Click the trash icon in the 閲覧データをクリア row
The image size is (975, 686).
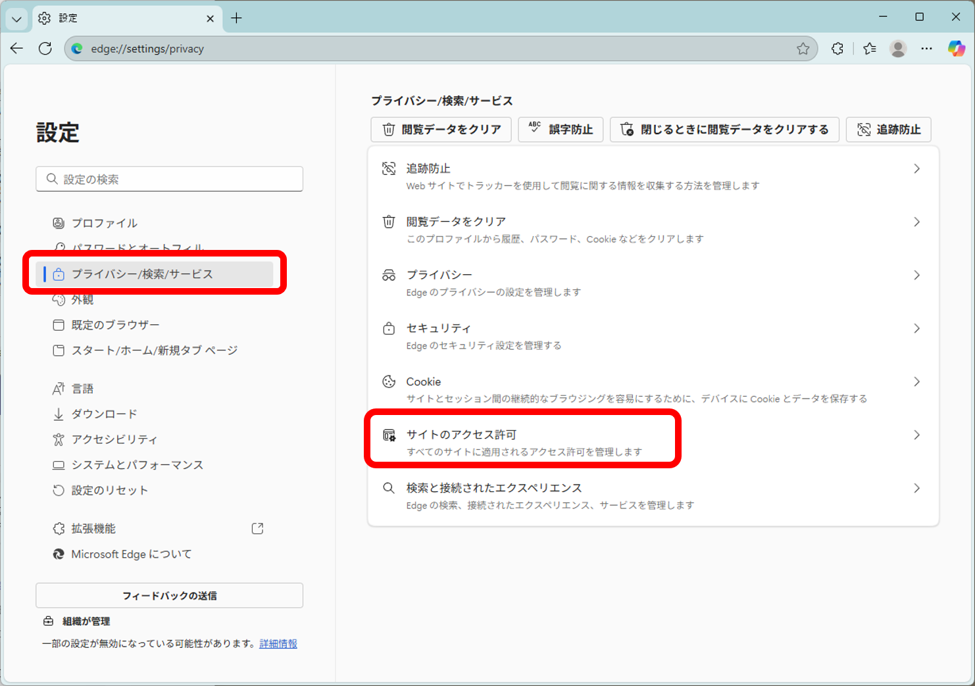[389, 222]
